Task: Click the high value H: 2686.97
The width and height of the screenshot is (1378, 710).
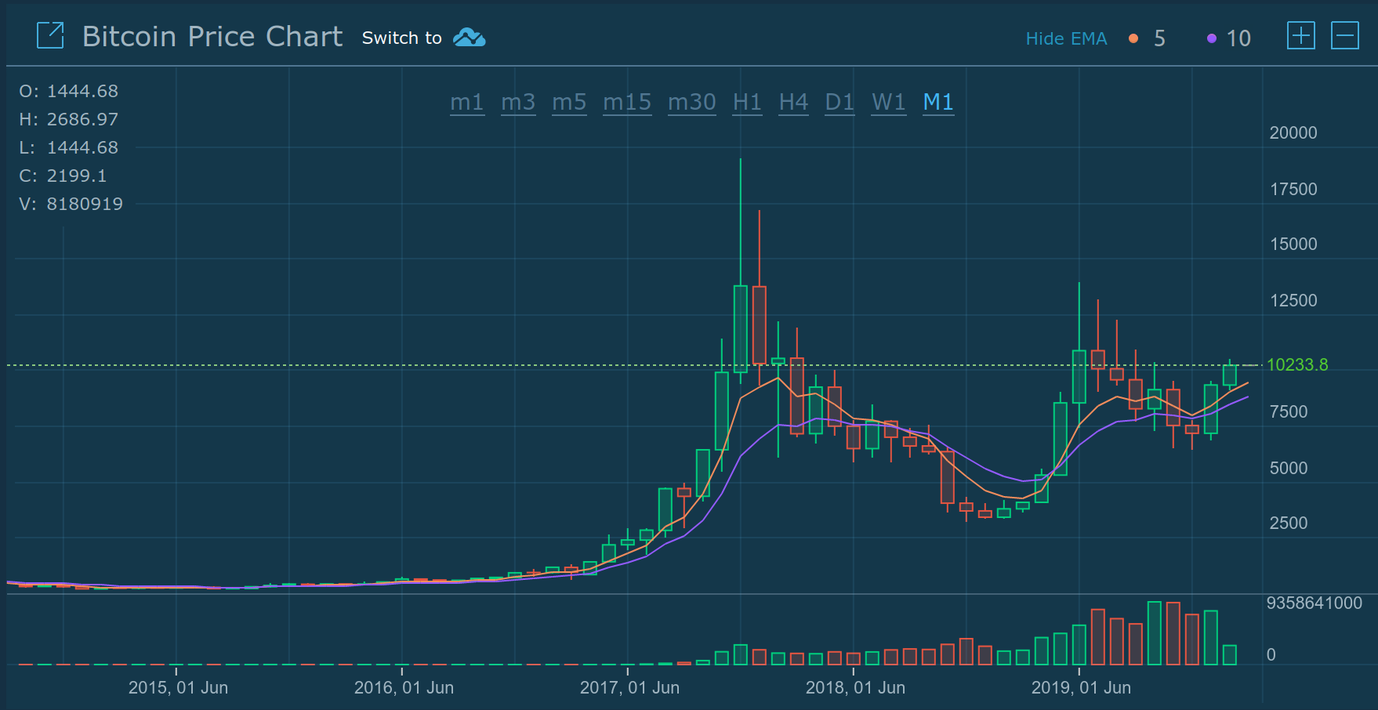Action: [x=69, y=119]
